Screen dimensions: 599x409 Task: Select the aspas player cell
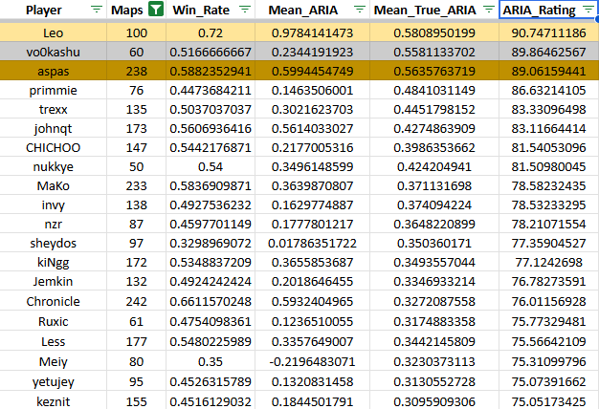[x=53, y=71]
